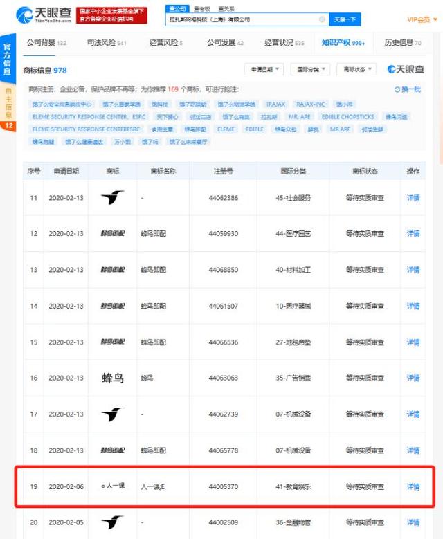Open the 经营风险 tab
Screen dimensions: 443x539
(x=166, y=43)
